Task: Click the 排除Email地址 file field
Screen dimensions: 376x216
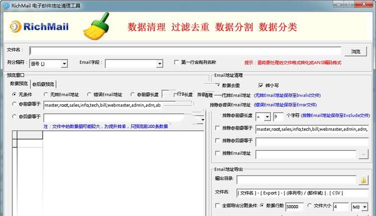Action: pyautogui.click(x=306, y=154)
